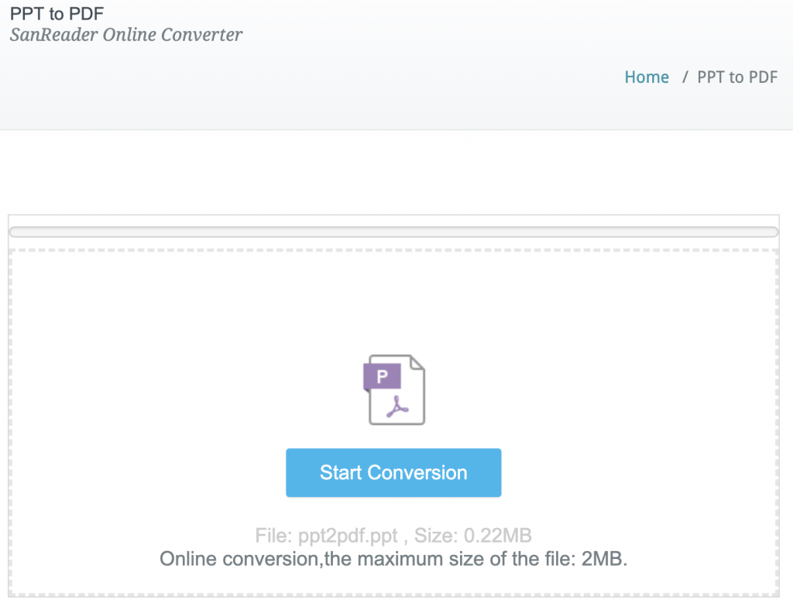This screenshot has width=793, height=613.
Task: Click the Start Conversion button
Action: click(393, 472)
